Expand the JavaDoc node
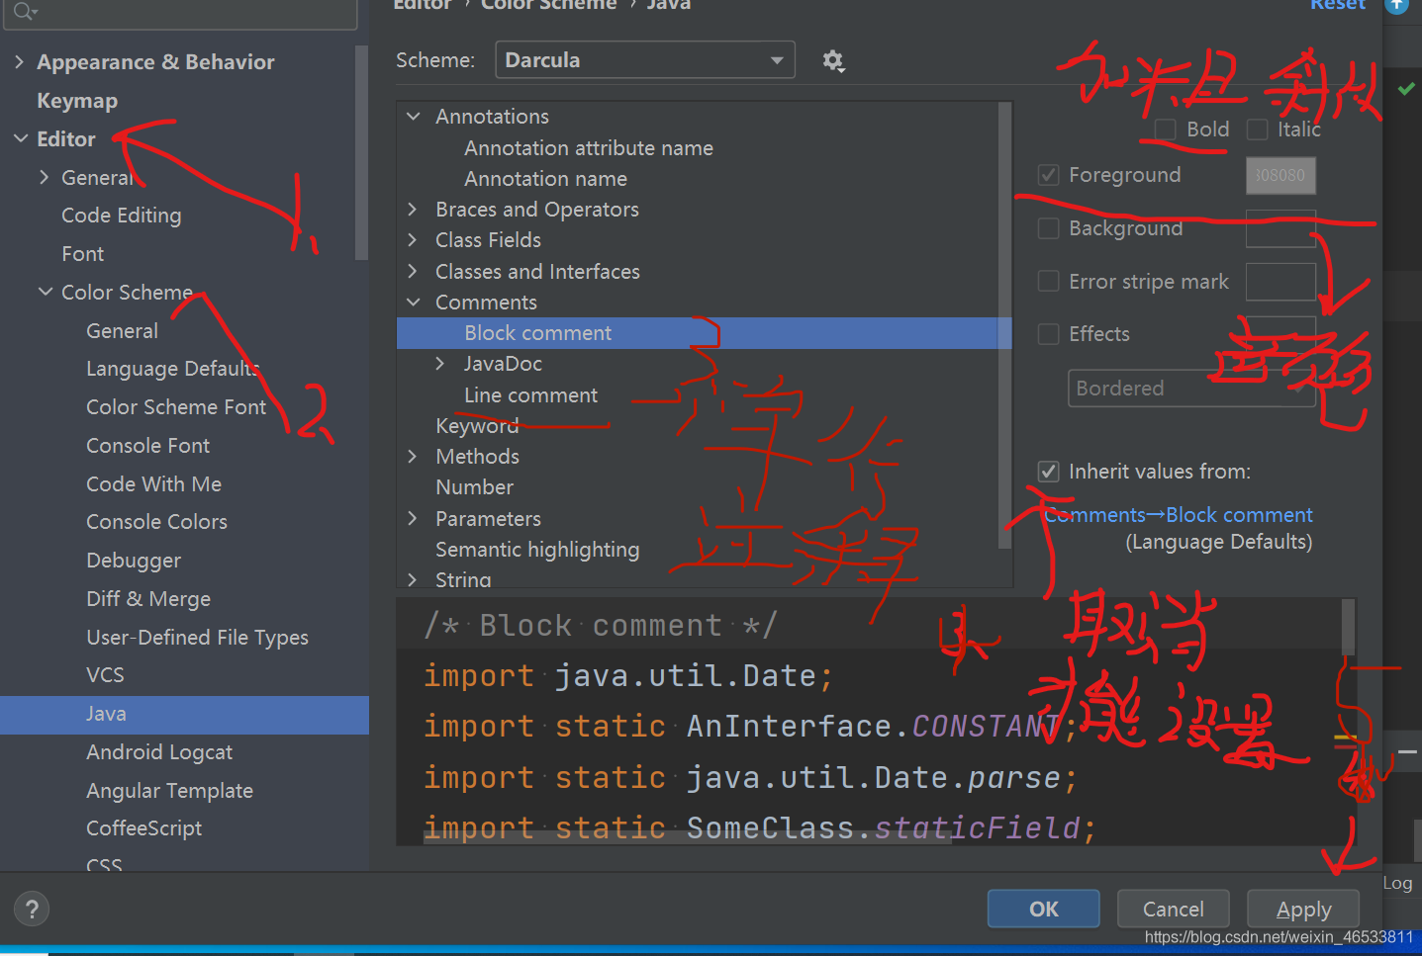Viewport: 1422px width, 956px height. [440, 364]
